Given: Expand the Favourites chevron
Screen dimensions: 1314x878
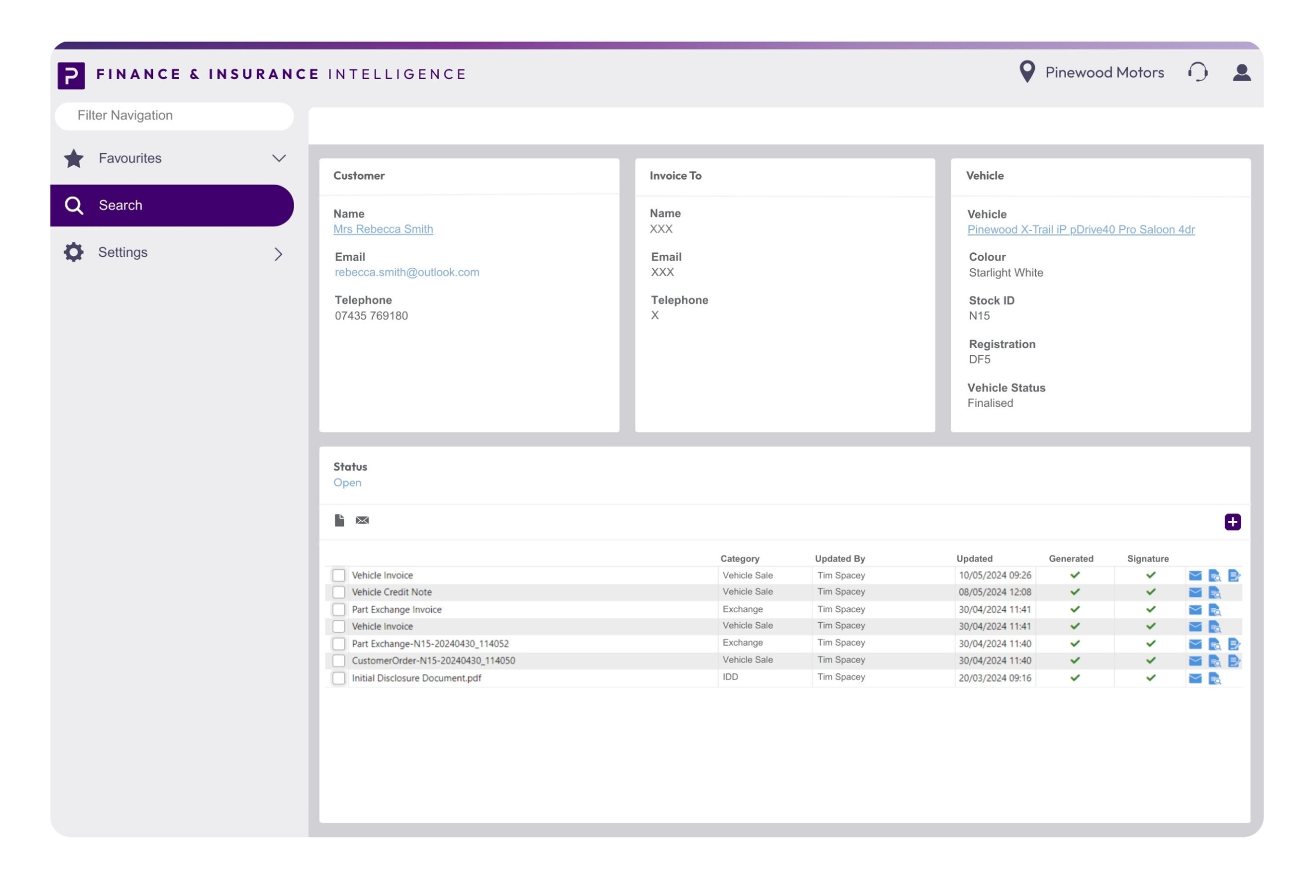Looking at the screenshot, I should pos(279,158).
